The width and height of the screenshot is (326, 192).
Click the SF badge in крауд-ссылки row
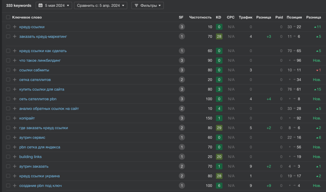[181, 27]
